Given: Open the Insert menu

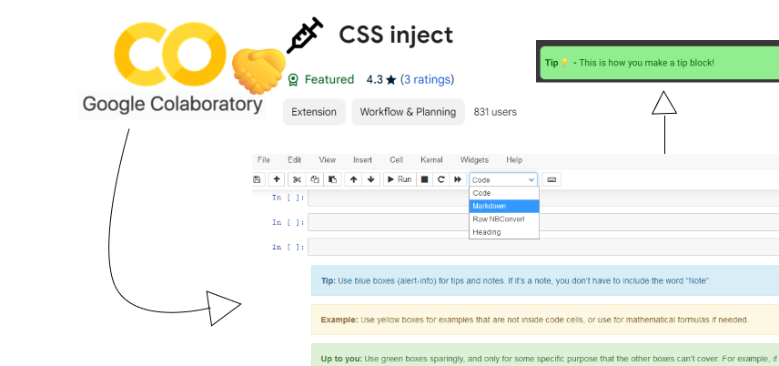Looking at the screenshot, I should pos(363,159).
